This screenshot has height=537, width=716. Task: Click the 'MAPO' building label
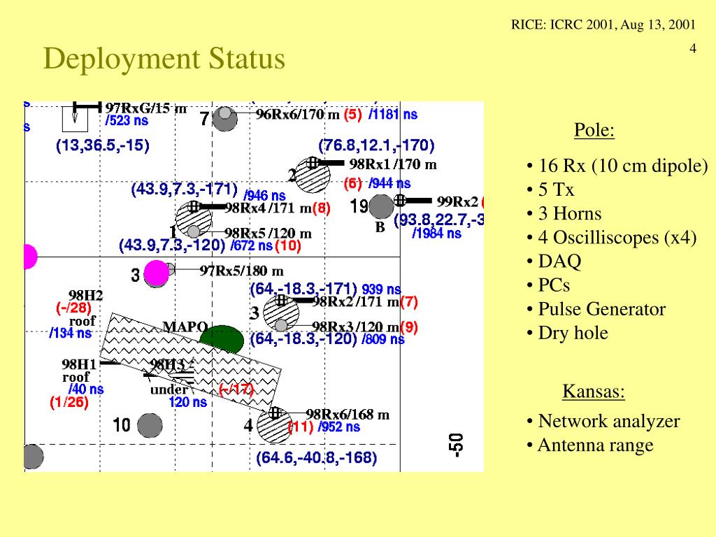(185, 327)
